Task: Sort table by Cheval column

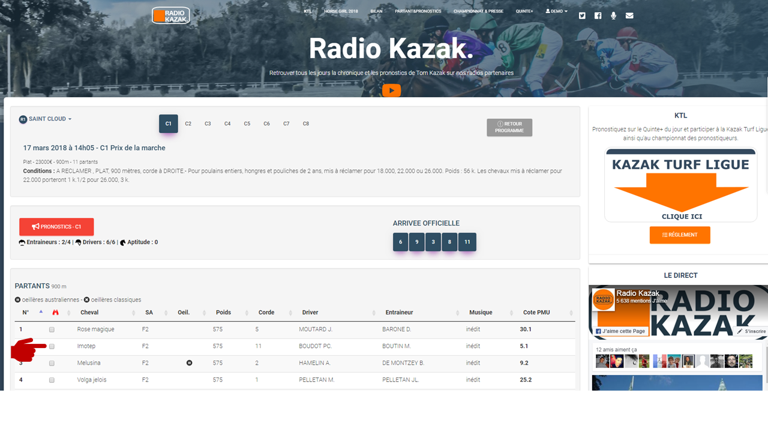Action: pyautogui.click(x=106, y=313)
